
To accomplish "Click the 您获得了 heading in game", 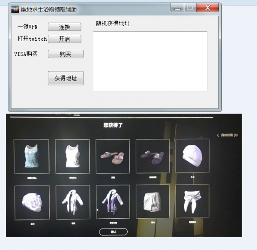I will coord(113,125).
